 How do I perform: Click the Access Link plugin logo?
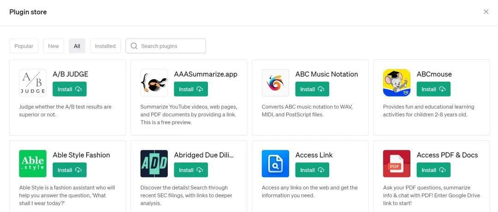pyautogui.click(x=275, y=164)
